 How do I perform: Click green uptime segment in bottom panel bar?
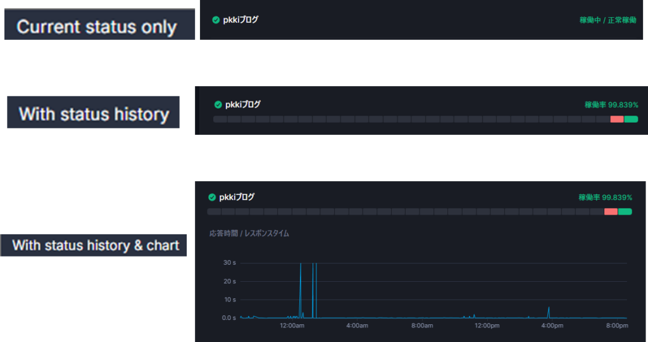625,212
